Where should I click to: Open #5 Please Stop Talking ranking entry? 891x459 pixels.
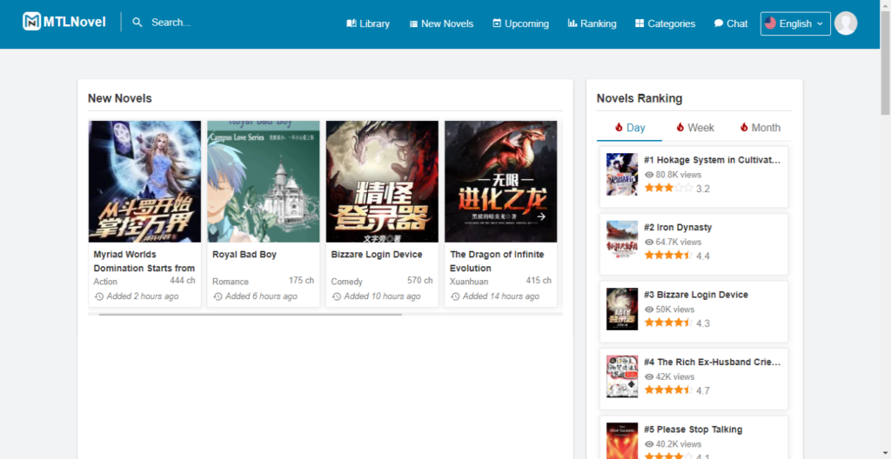click(x=693, y=437)
